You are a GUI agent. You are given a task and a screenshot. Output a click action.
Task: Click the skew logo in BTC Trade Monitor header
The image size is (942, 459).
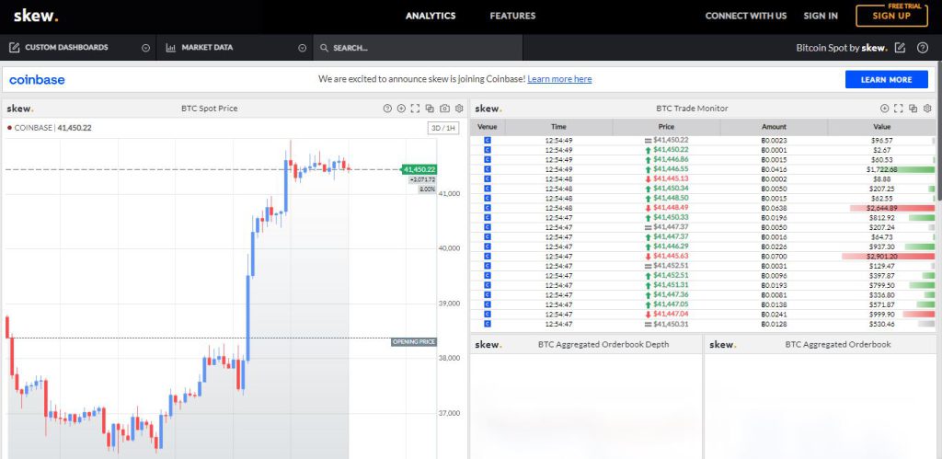click(x=488, y=109)
